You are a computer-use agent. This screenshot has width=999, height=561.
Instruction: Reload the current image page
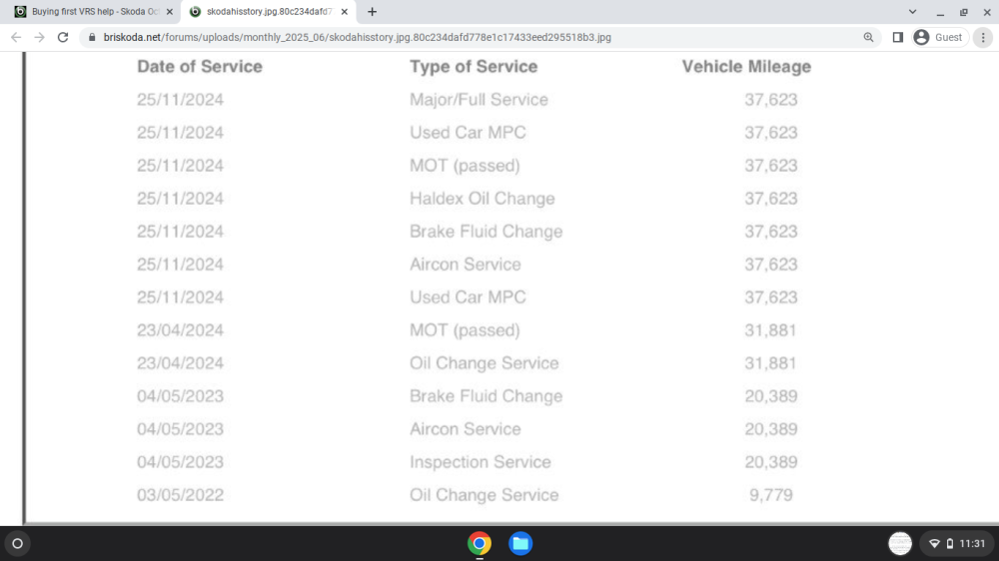tap(63, 38)
